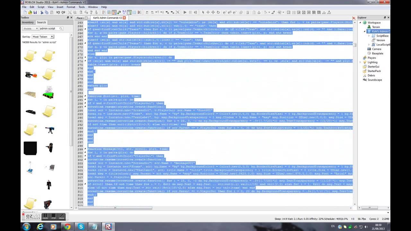Screen dimensions: 411x231
Task: Expand the LocalScriptBase node
Action: tap(369, 45)
